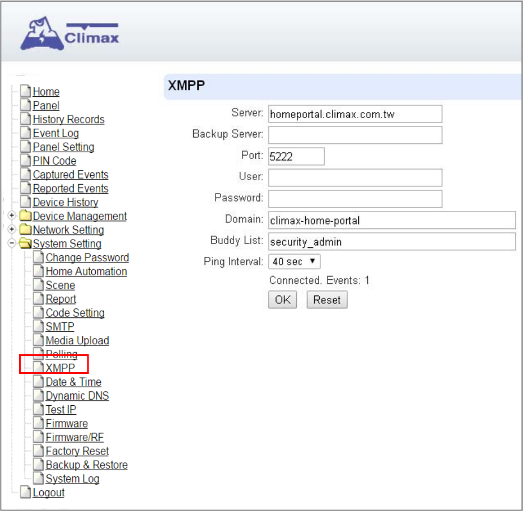Click the page icon beside History Records

click(x=25, y=119)
